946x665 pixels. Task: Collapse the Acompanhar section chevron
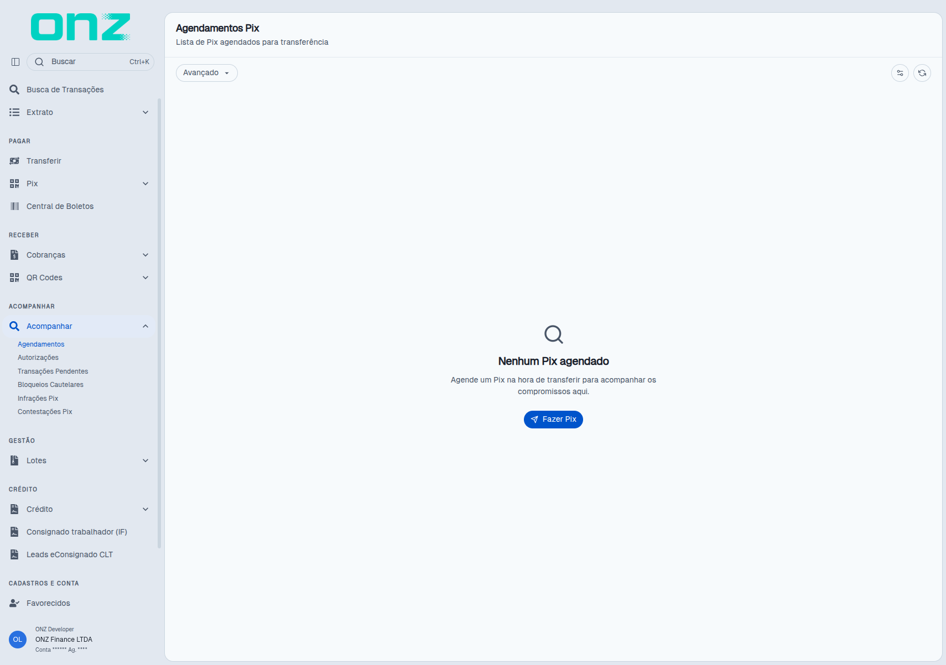pyautogui.click(x=145, y=326)
